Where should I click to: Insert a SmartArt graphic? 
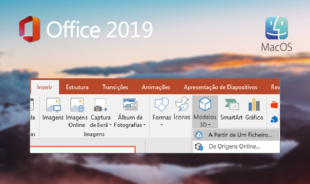click(231, 109)
